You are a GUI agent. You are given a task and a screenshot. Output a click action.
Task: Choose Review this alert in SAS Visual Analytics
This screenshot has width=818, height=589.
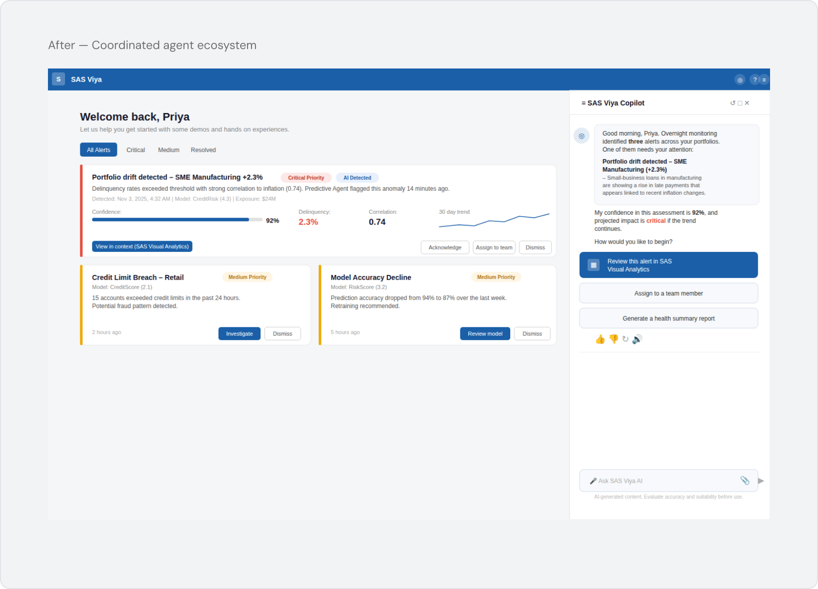(668, 265)
